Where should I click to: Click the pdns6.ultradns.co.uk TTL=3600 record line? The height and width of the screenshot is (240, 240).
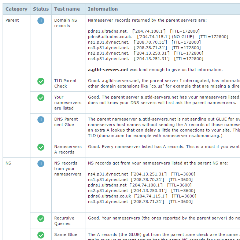click(142, 196)
